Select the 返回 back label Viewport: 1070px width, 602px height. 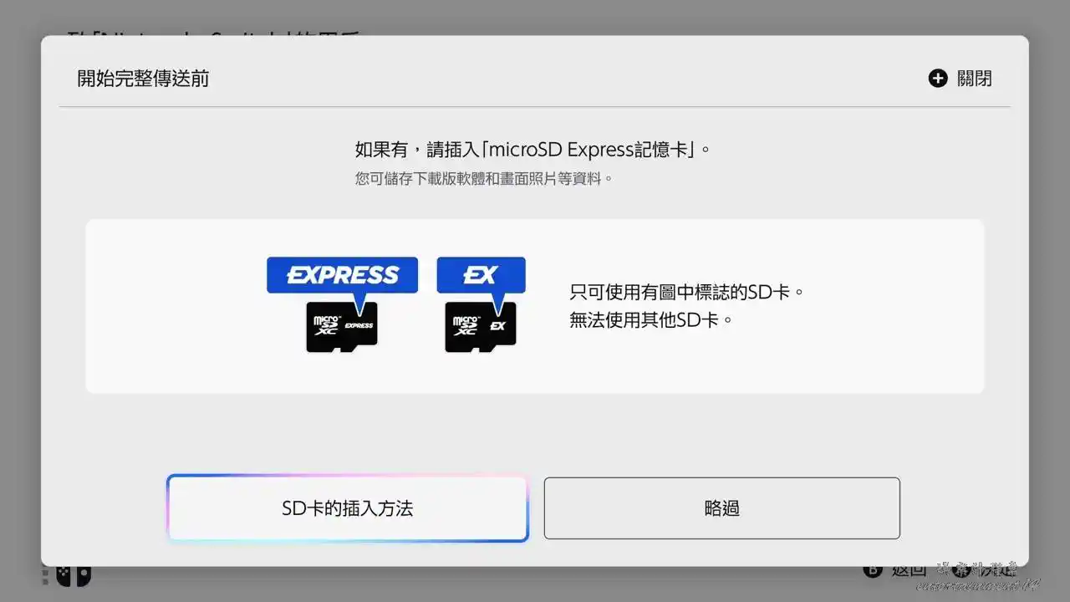click(x=908, y=572)
